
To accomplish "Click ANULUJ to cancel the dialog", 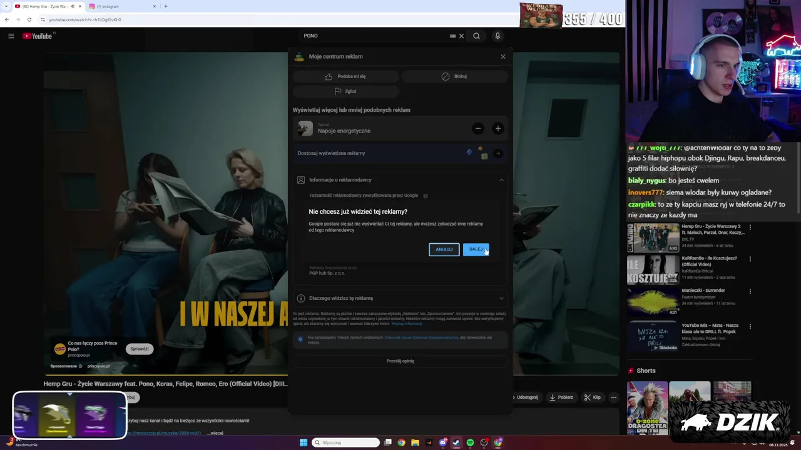I will 444,249.
